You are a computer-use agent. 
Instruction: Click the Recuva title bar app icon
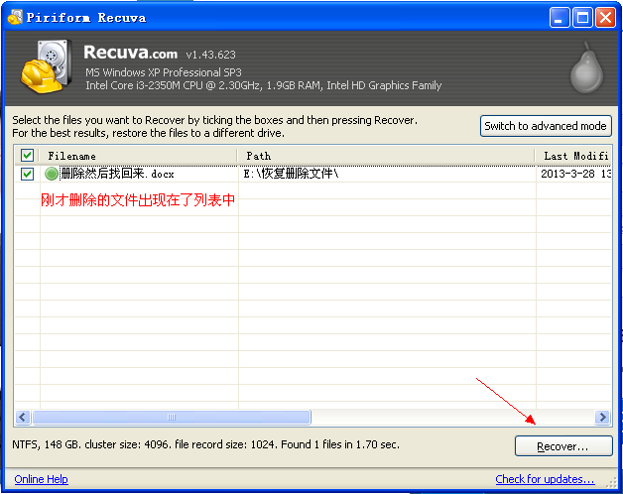15,17
